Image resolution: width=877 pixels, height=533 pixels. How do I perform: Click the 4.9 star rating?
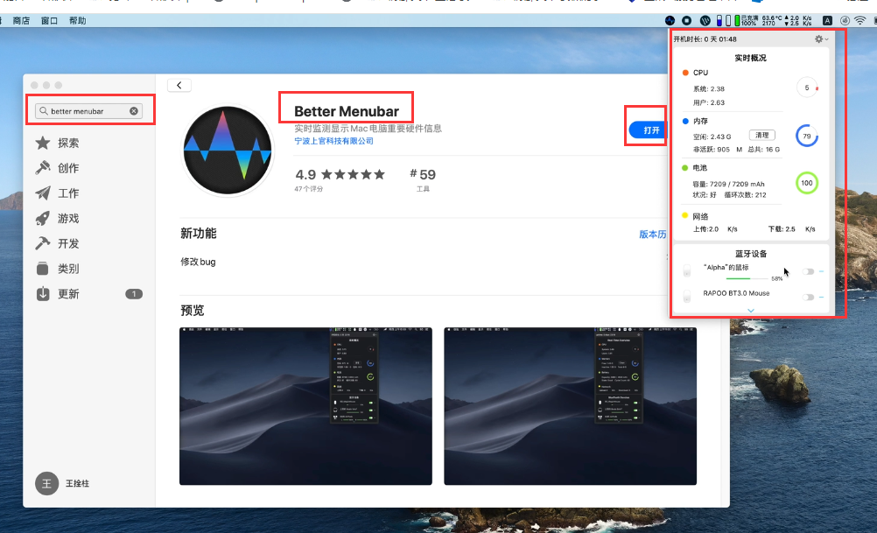coord(340,174)
